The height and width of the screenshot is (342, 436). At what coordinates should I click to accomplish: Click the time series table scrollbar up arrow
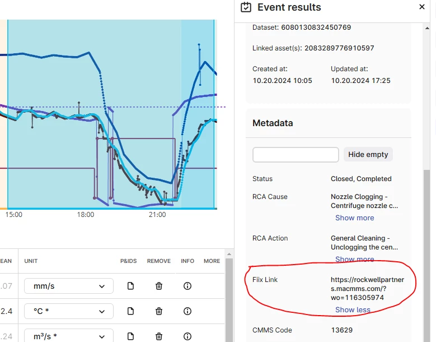(229, 254)
